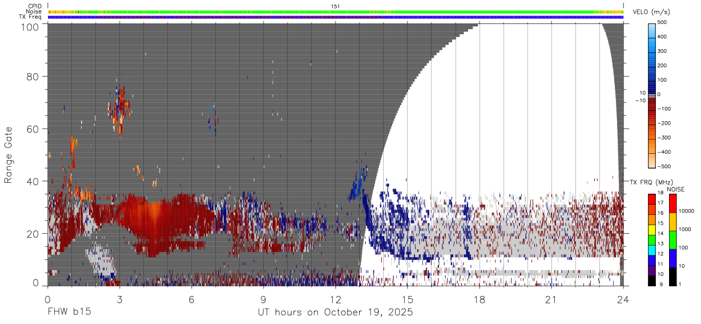Click the 'Range Gate' y-axis title
The height and width of the screenshot is (324, 701).
pos(9,155)
